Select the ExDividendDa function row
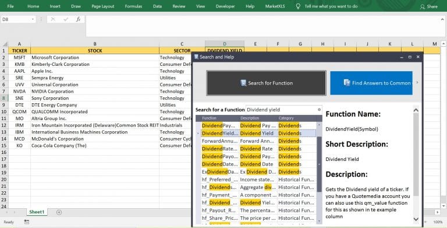The image size is (447, 228). tap(258, 171)
